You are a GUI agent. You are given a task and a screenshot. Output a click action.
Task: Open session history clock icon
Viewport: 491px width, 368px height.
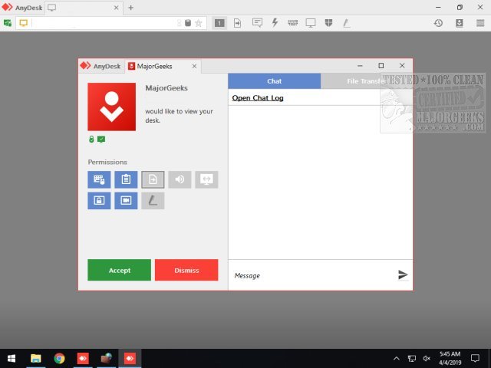(438, 23)
